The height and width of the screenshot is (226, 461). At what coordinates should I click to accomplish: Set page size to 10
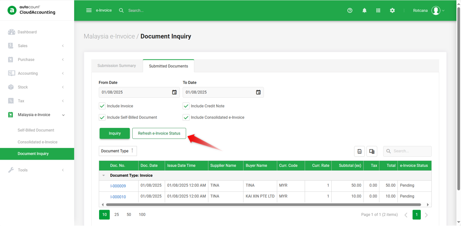click(104, 215)
